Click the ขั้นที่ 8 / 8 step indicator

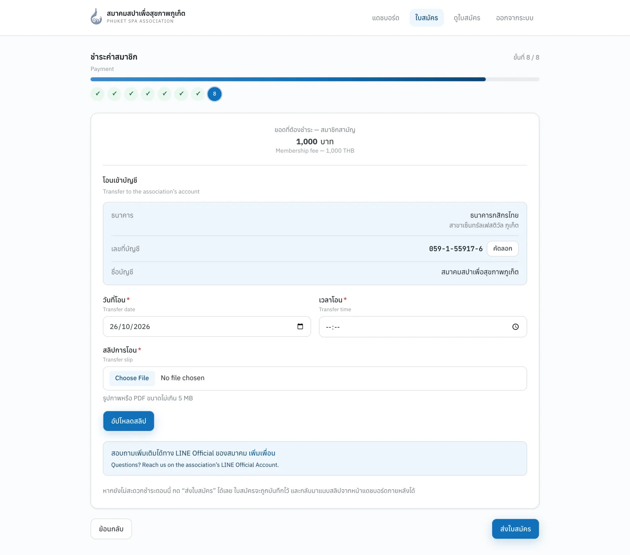click(526, 57)
